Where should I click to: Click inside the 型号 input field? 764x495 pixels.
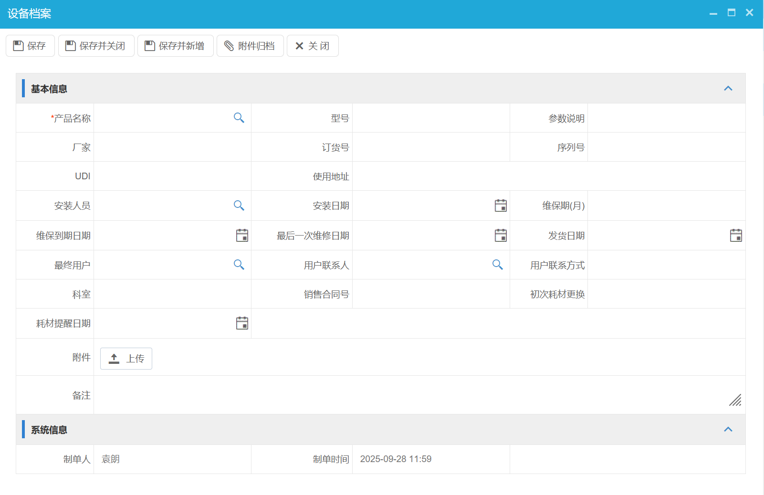(429, 118)
